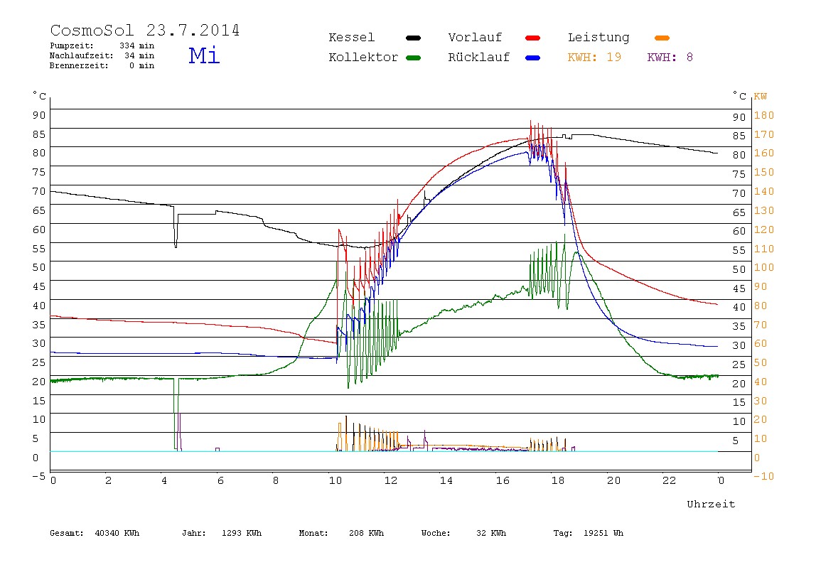Click the '334 min' pump time value
Image resolution: width=816 pixels, height=577 pixels.
pyautogui.click(x=137, y=45)
